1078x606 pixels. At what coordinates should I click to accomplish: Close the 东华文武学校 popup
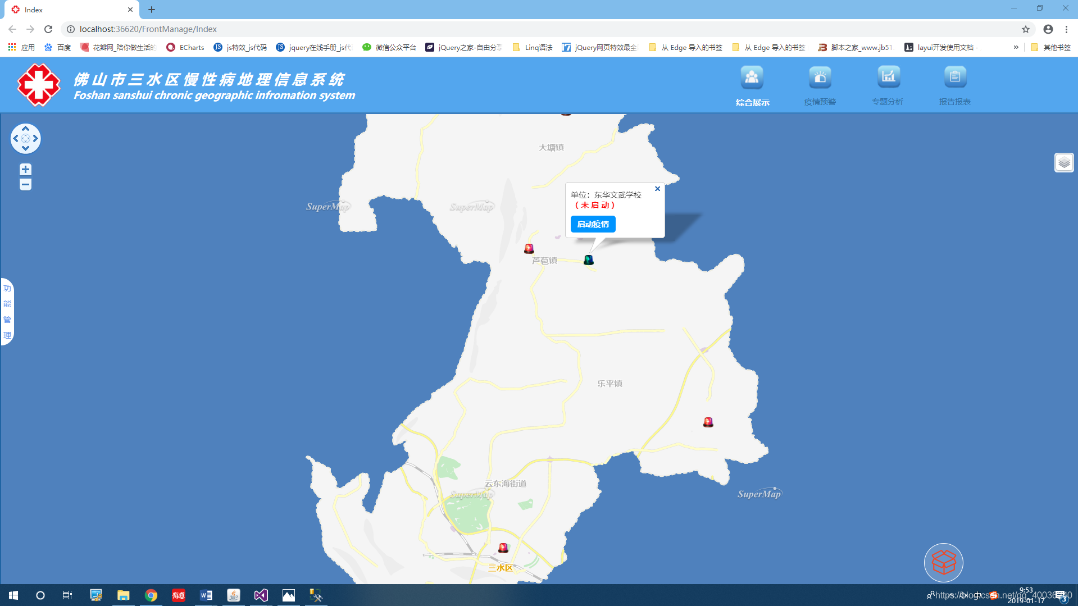tap(657, 189)
